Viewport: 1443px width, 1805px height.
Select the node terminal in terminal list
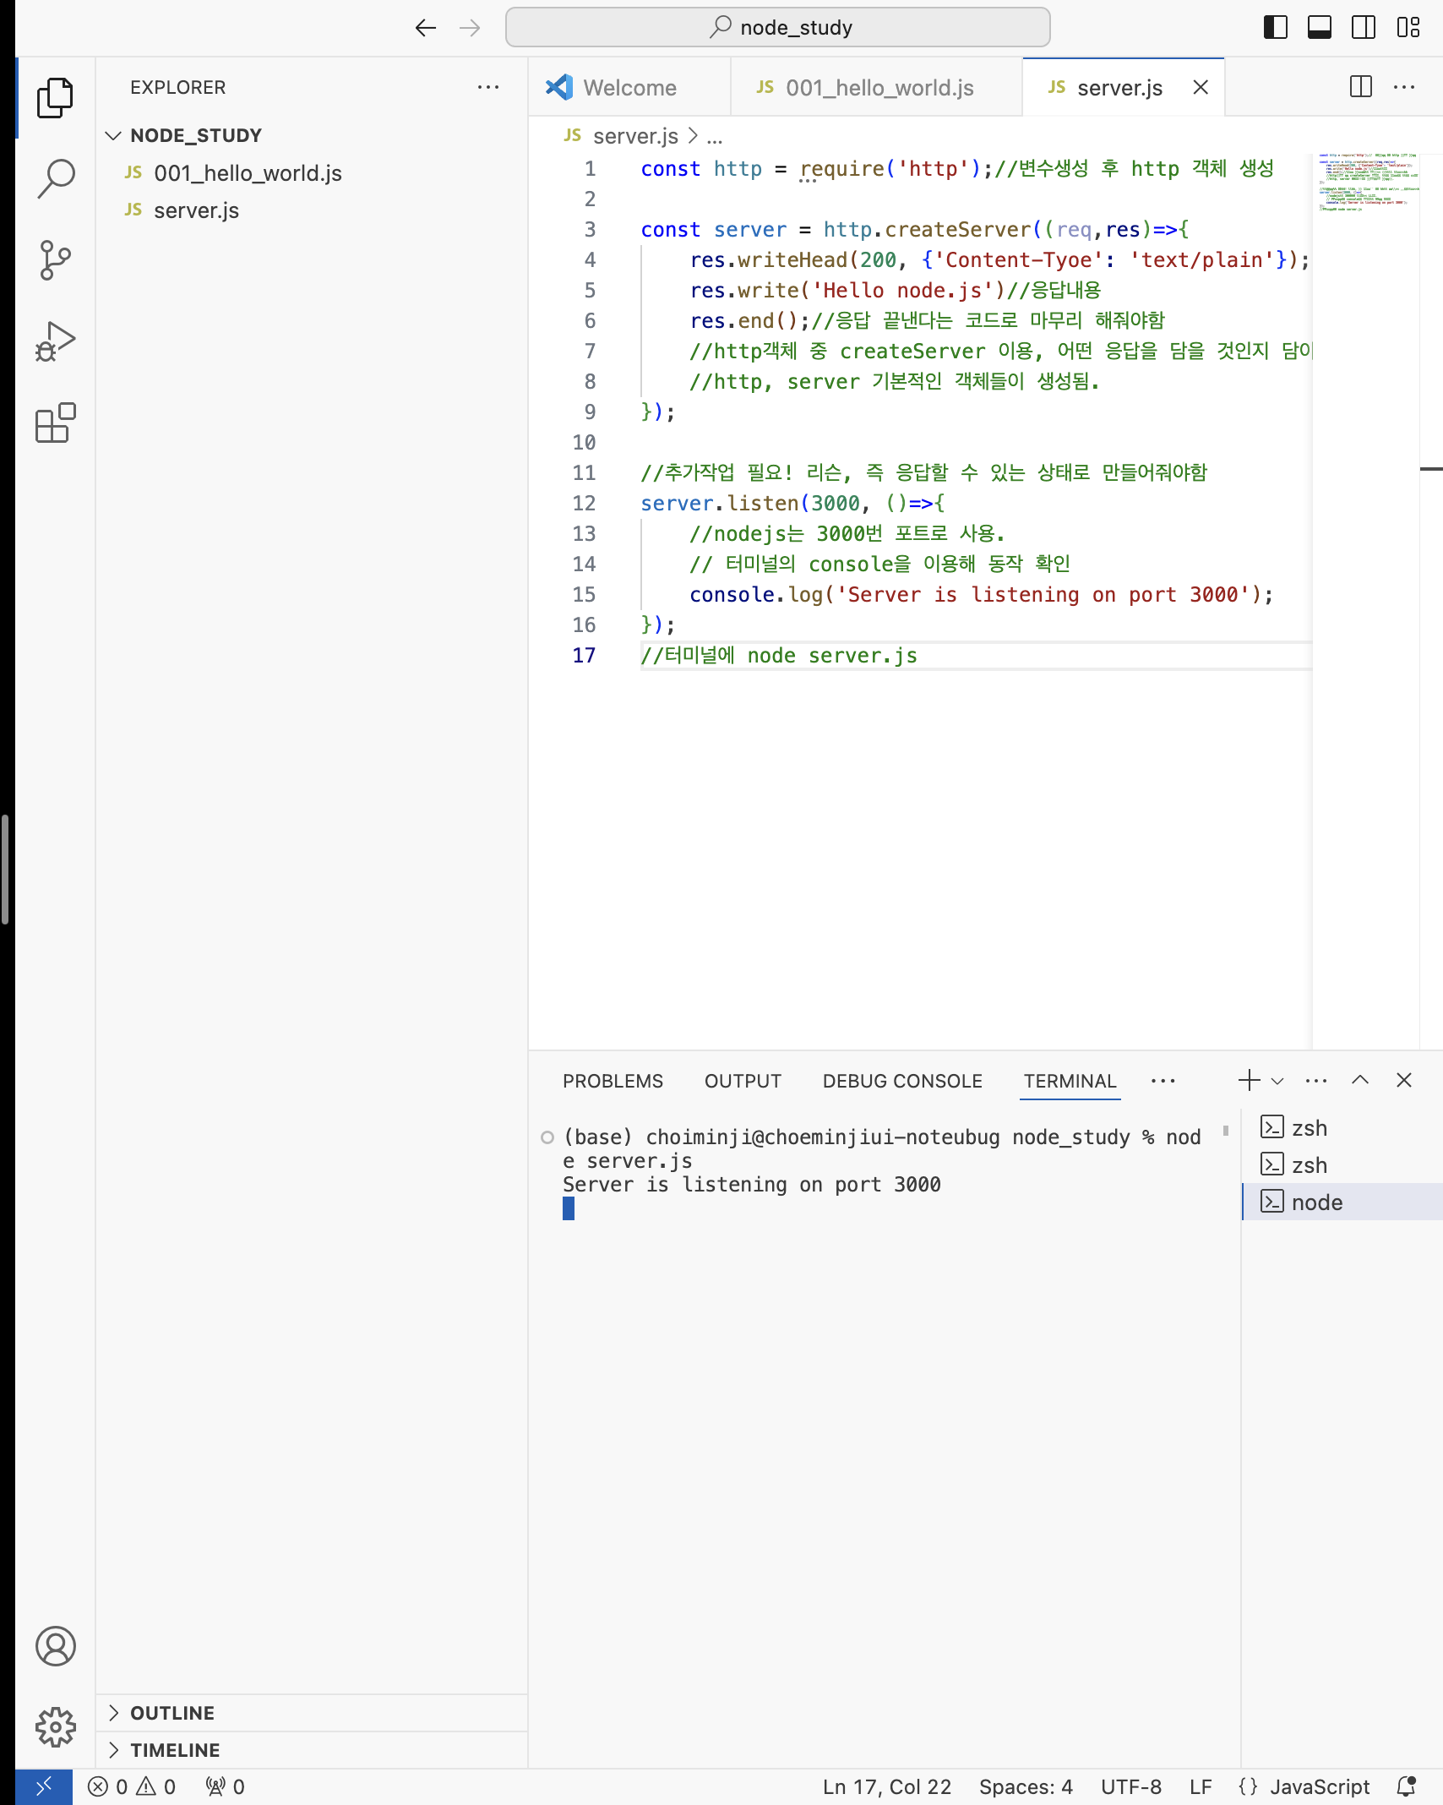[x=1316, y=1202]
